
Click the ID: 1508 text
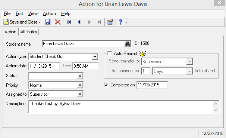141,43
